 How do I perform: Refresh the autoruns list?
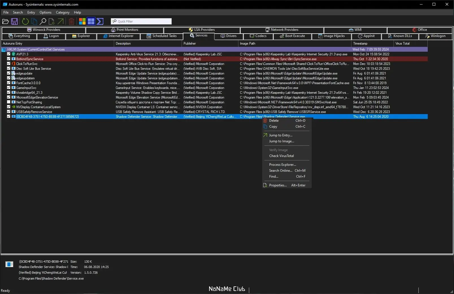25,21
